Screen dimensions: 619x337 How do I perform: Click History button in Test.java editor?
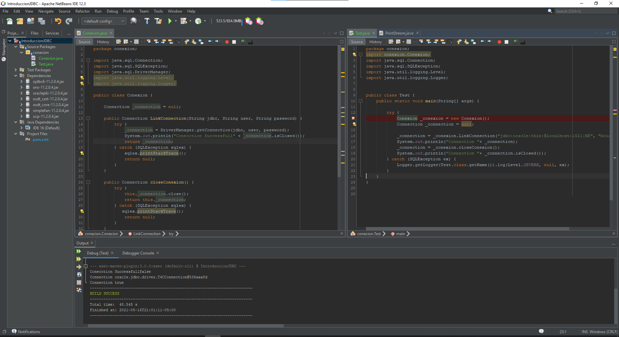coord(375,42)
